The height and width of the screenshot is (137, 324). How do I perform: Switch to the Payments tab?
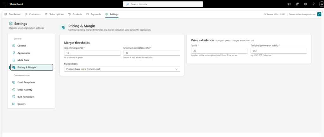click(x=94, y=14)
